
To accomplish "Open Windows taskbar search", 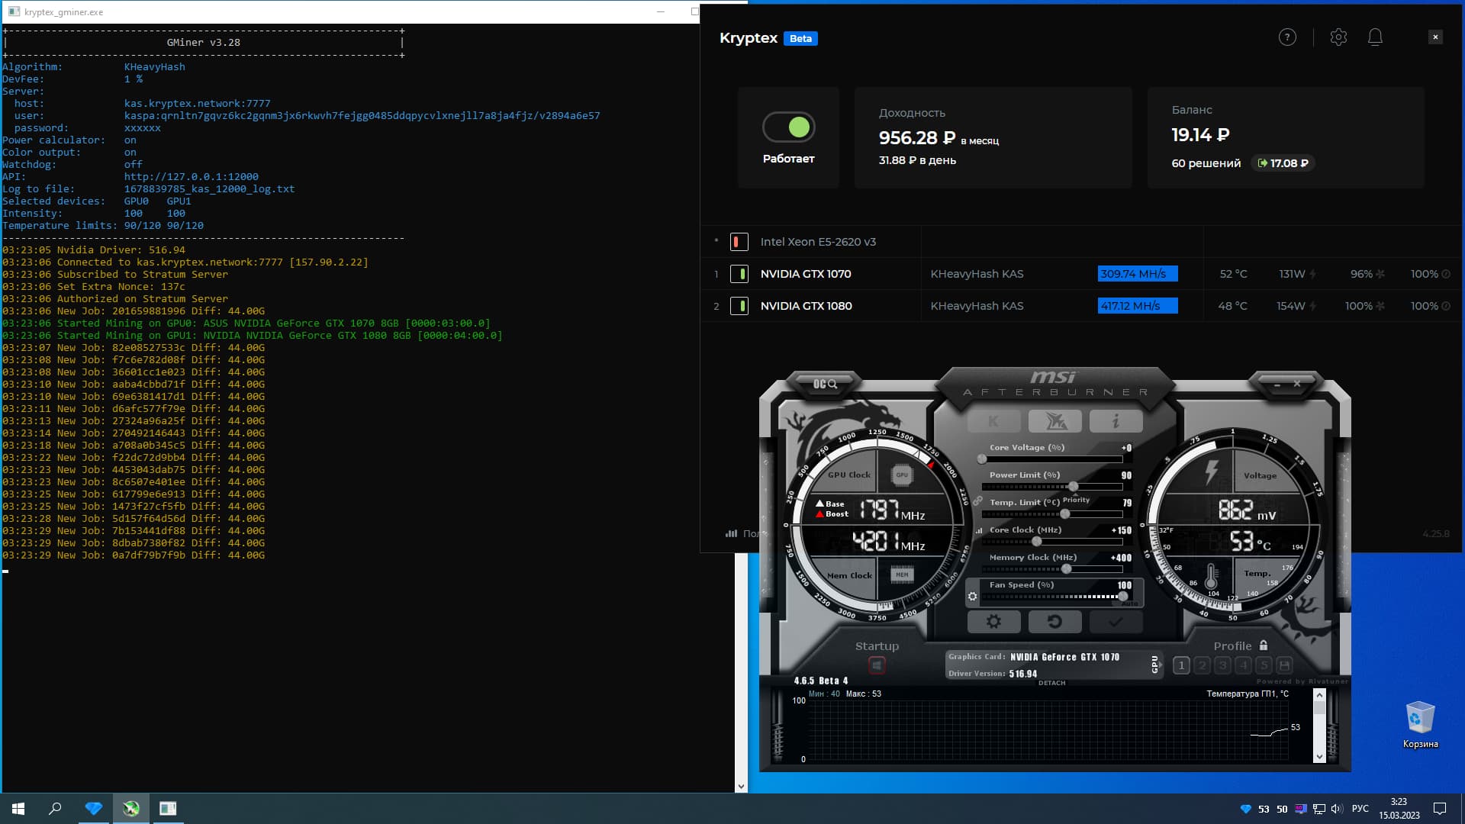I will (x=55, y=809).
